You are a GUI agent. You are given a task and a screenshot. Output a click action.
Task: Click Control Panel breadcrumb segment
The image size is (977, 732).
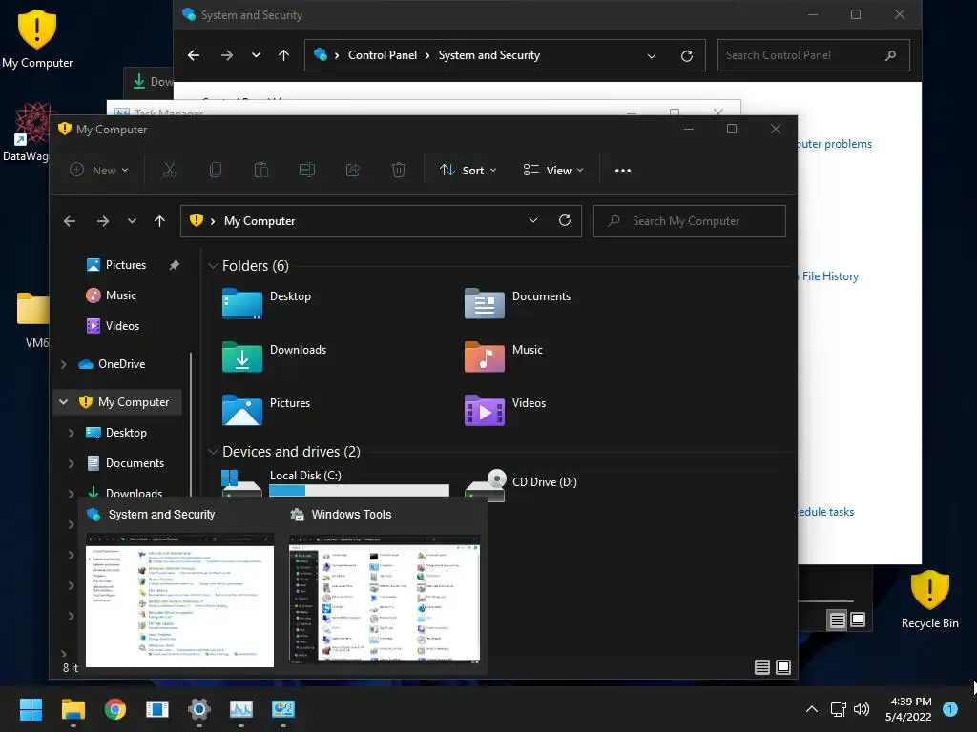382,55
